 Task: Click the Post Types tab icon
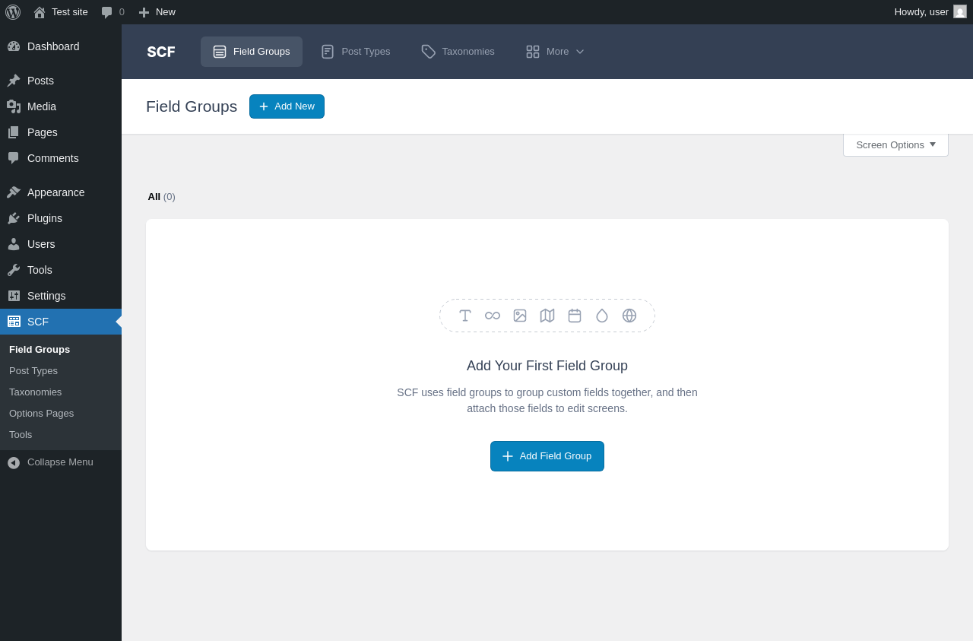pyautogui.click(x=328, y=52)
